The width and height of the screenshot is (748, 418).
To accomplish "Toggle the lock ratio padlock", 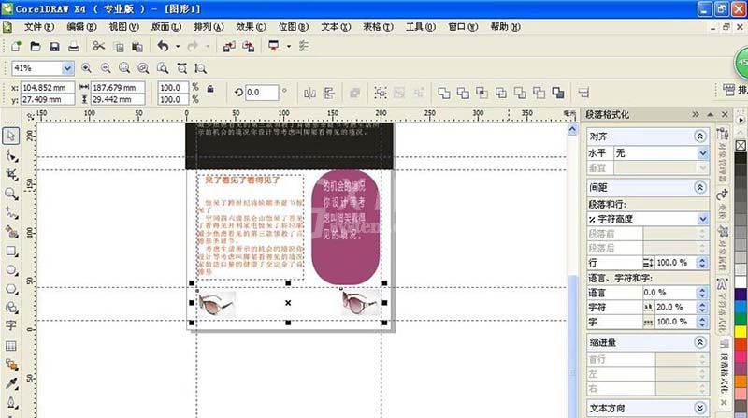I will tap(209, 89).
